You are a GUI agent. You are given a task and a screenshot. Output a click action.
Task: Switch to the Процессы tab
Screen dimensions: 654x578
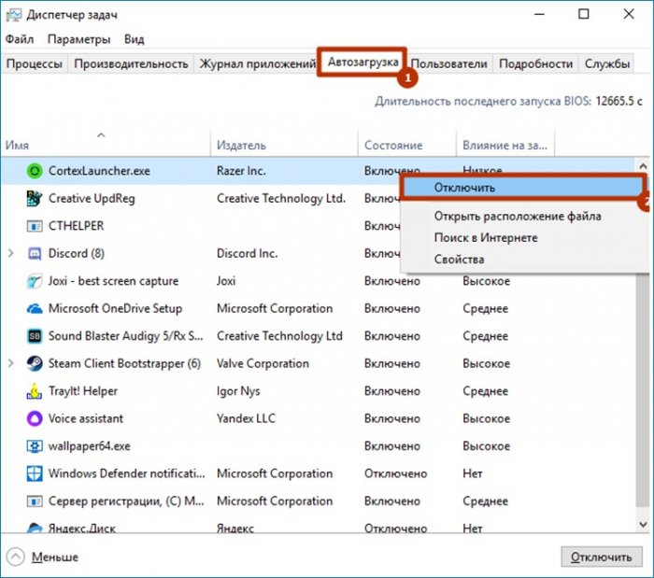(35, 63)
